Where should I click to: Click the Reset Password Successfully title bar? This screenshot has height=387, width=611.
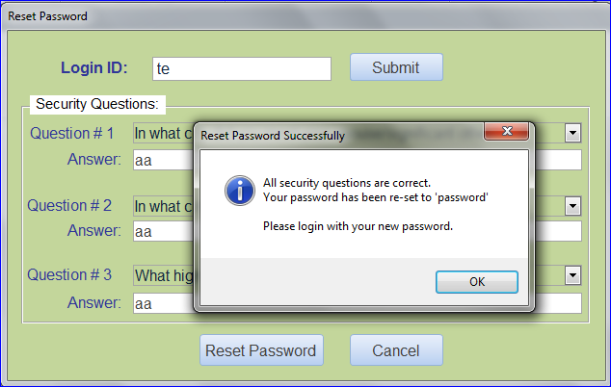click(341, 136)
